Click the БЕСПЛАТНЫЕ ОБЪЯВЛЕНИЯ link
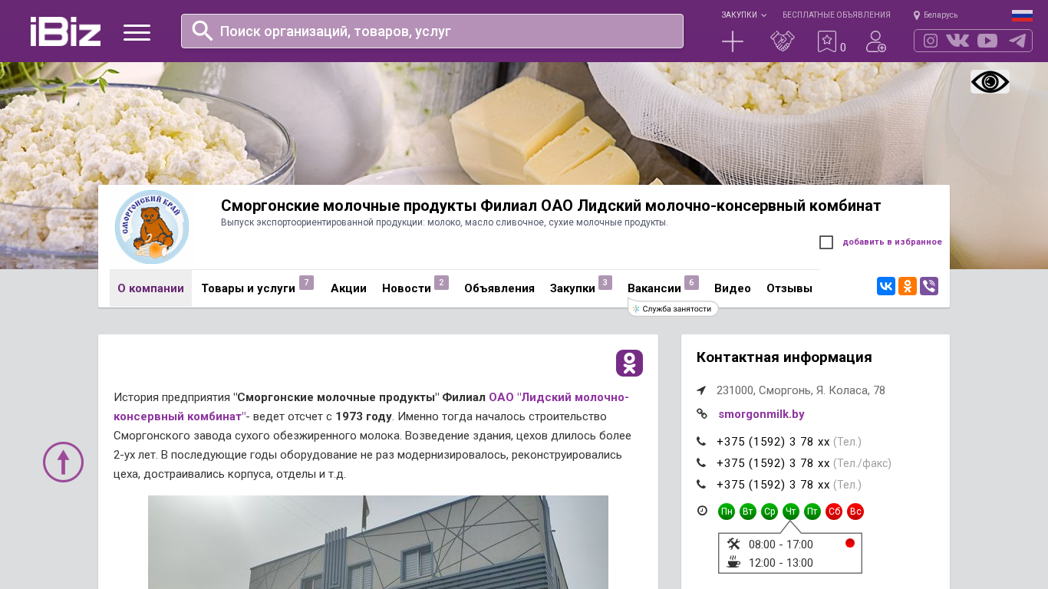 pos(836,15)
